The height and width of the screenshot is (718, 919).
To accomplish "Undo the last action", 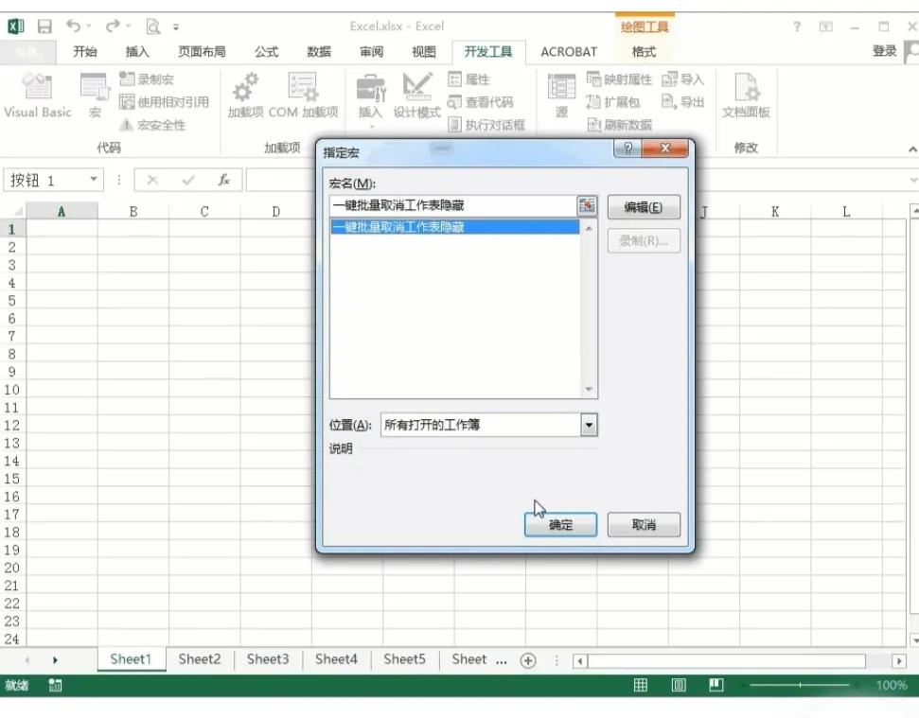I will (73, 26).
